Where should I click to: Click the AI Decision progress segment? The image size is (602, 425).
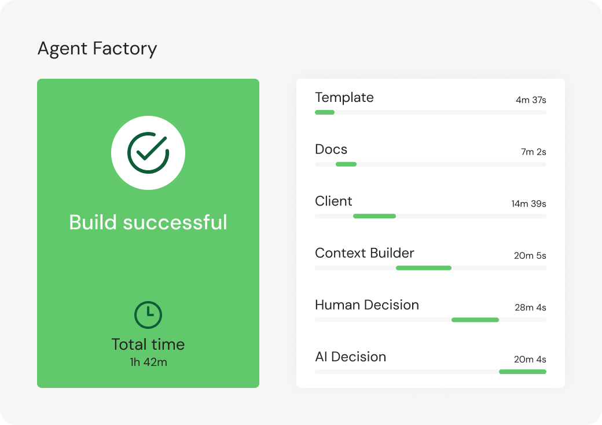523,372
